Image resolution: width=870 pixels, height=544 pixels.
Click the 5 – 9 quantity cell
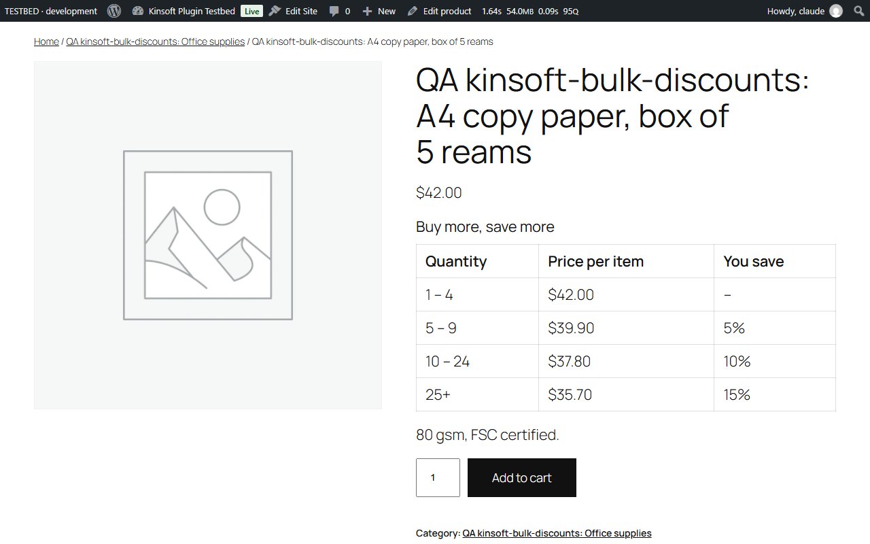pos(477,328)
